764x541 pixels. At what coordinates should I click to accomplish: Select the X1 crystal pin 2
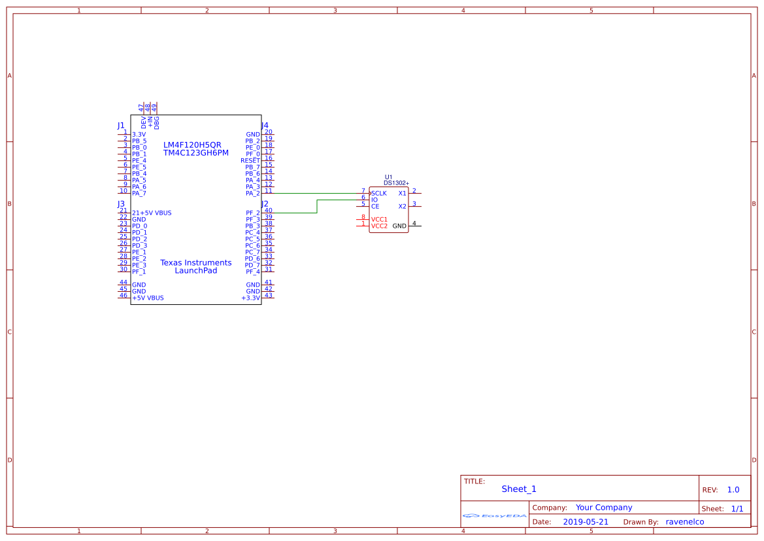pos(414,193)
